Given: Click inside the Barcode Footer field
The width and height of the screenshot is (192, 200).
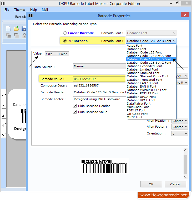Looking at the screenshot, I should [x=99, y=99].
